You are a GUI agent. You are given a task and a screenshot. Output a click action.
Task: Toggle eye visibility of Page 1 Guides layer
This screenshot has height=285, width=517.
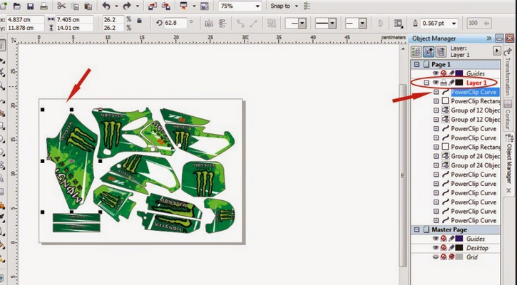coord(436,73)
